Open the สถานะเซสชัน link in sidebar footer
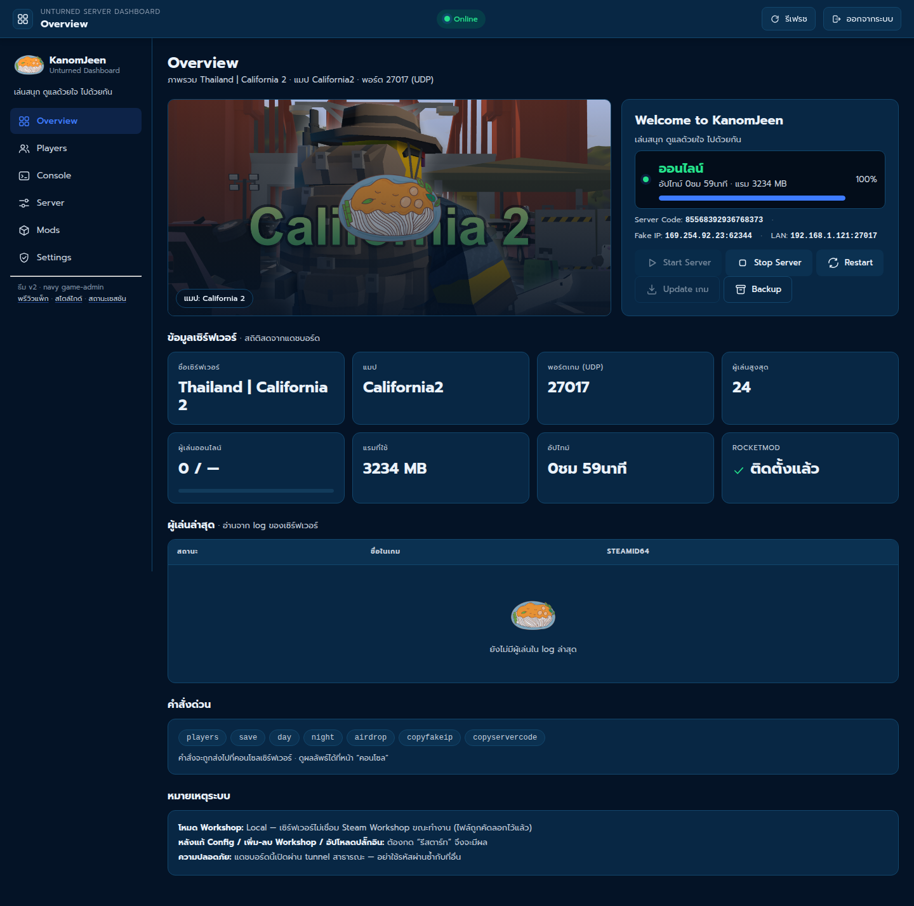The image size is (914, 906). (107, 299)
